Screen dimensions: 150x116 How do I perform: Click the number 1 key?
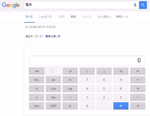coord(87,97)
